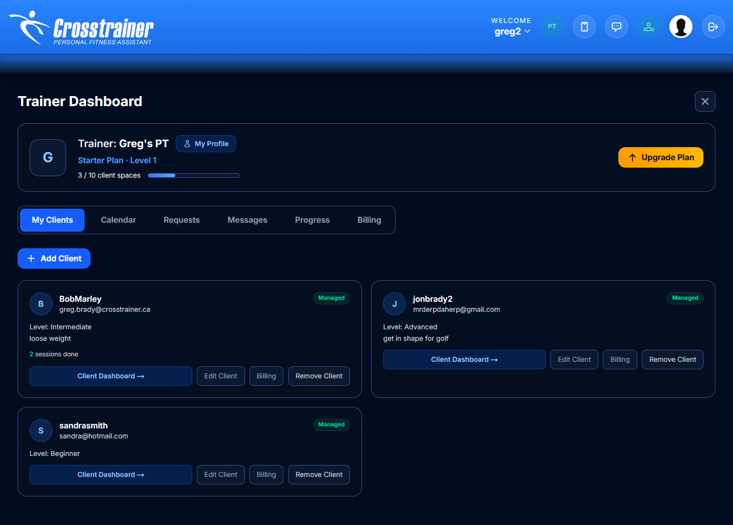Edit Client for sandrasmith
Image resolution: width=733 pixels, height=525 pixels.
221,474
